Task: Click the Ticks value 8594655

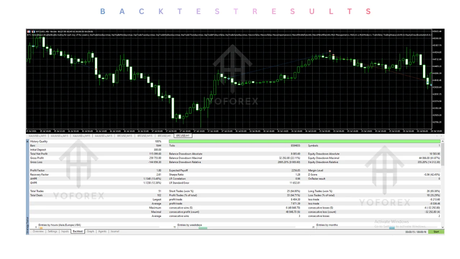Action: 295,146
